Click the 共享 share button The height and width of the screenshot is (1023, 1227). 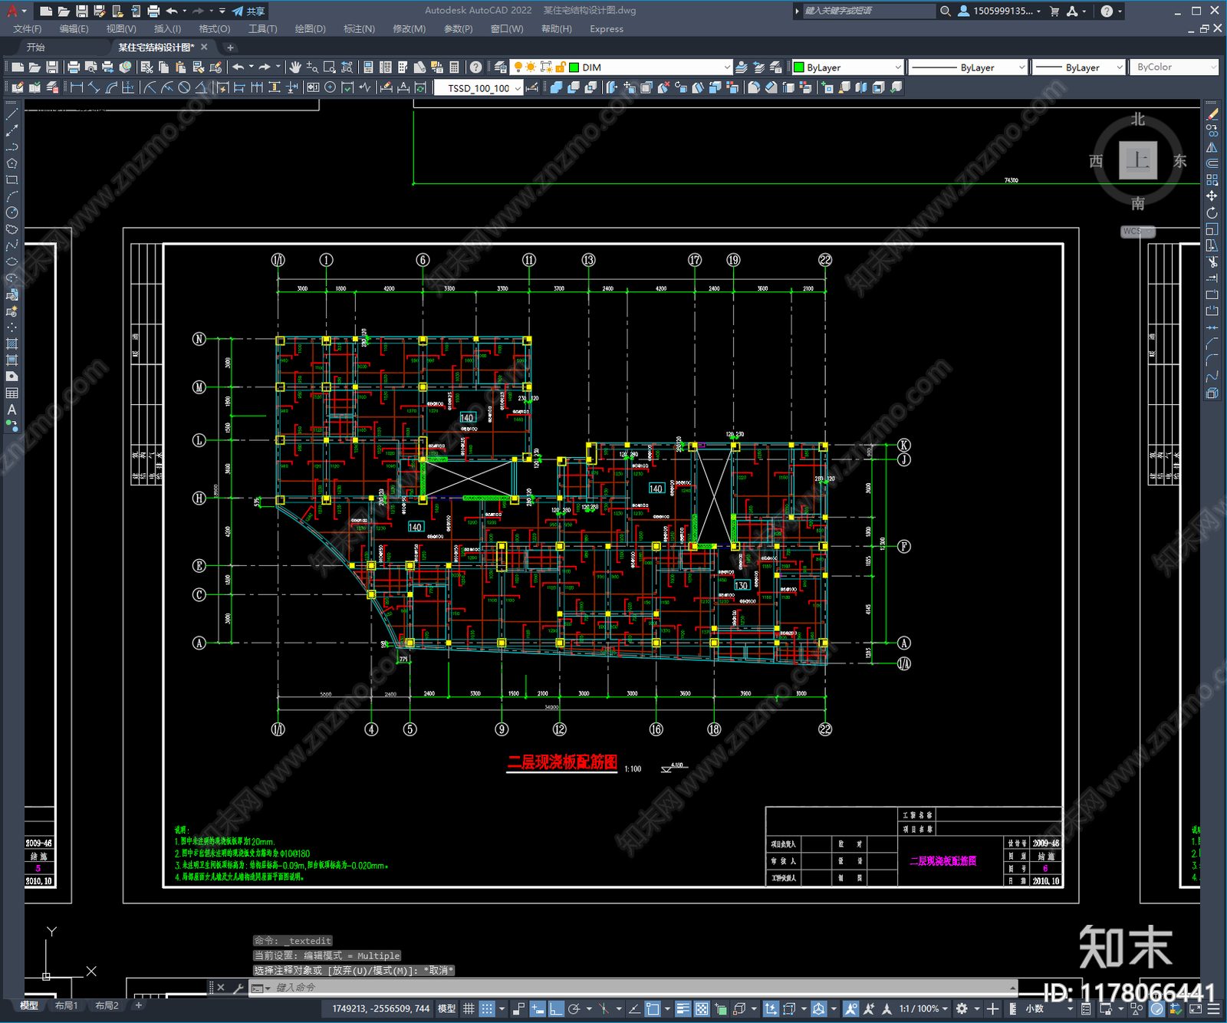pos(248,11)
